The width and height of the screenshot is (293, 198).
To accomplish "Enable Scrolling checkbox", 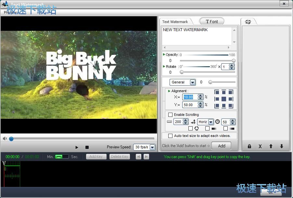I will (171, 115).
